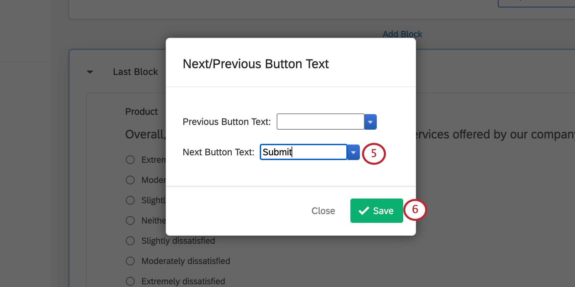Click the Add Block link

point(402,34)
